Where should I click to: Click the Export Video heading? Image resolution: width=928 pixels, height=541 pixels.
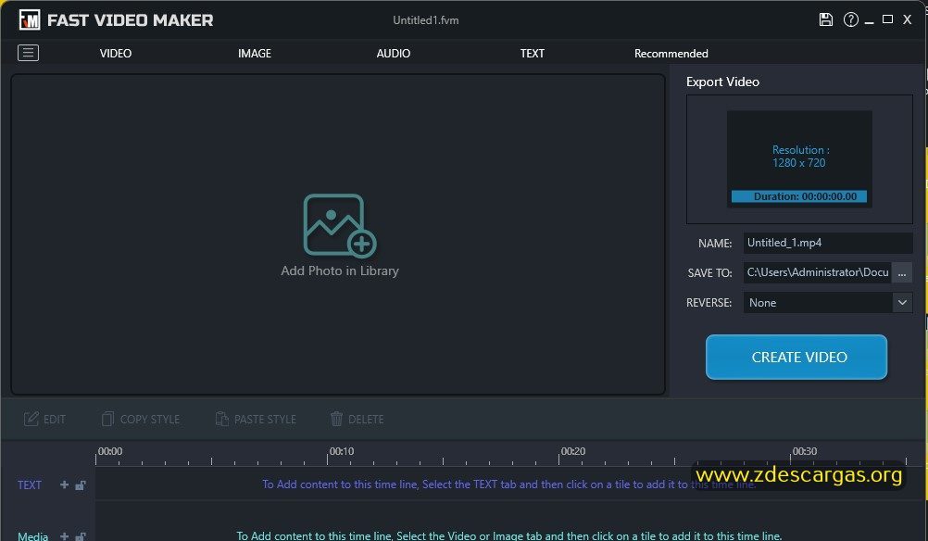722,82
